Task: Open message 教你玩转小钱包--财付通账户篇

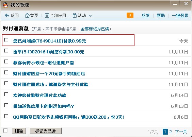Action: pyautogui.click(x=44, y=63)
